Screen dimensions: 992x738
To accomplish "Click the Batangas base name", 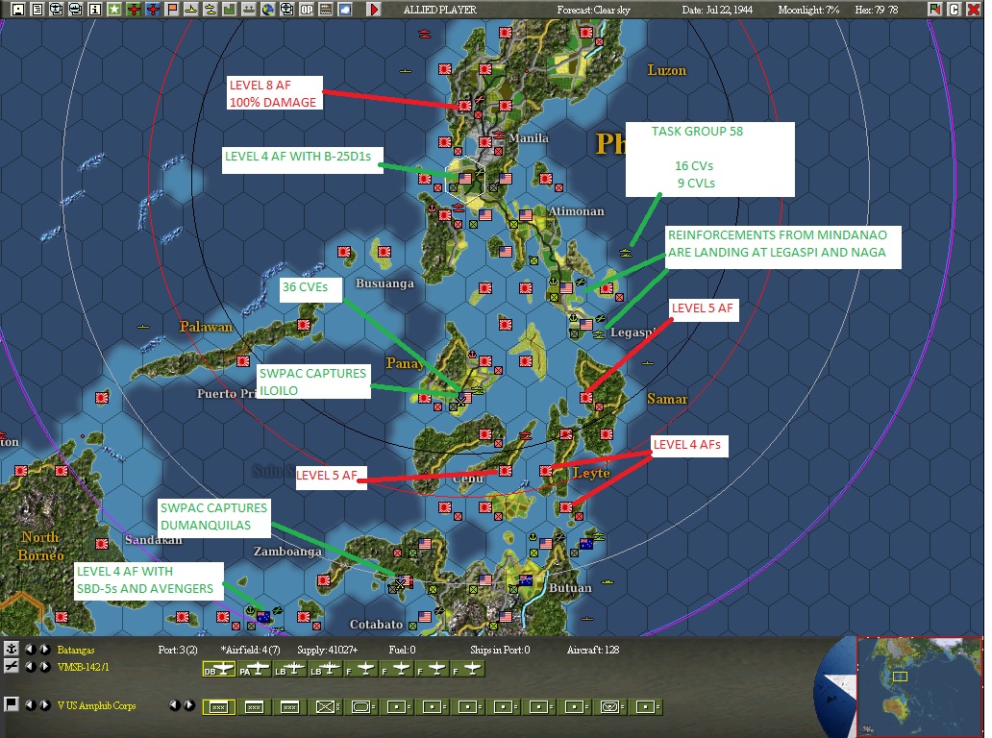I will click(75, 650).
